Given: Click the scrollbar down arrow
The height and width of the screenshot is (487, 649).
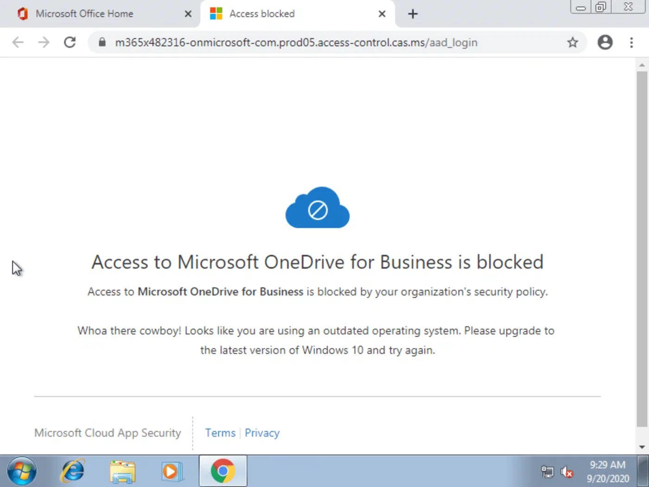Looking at the screenshot, I should coord(642,447).
